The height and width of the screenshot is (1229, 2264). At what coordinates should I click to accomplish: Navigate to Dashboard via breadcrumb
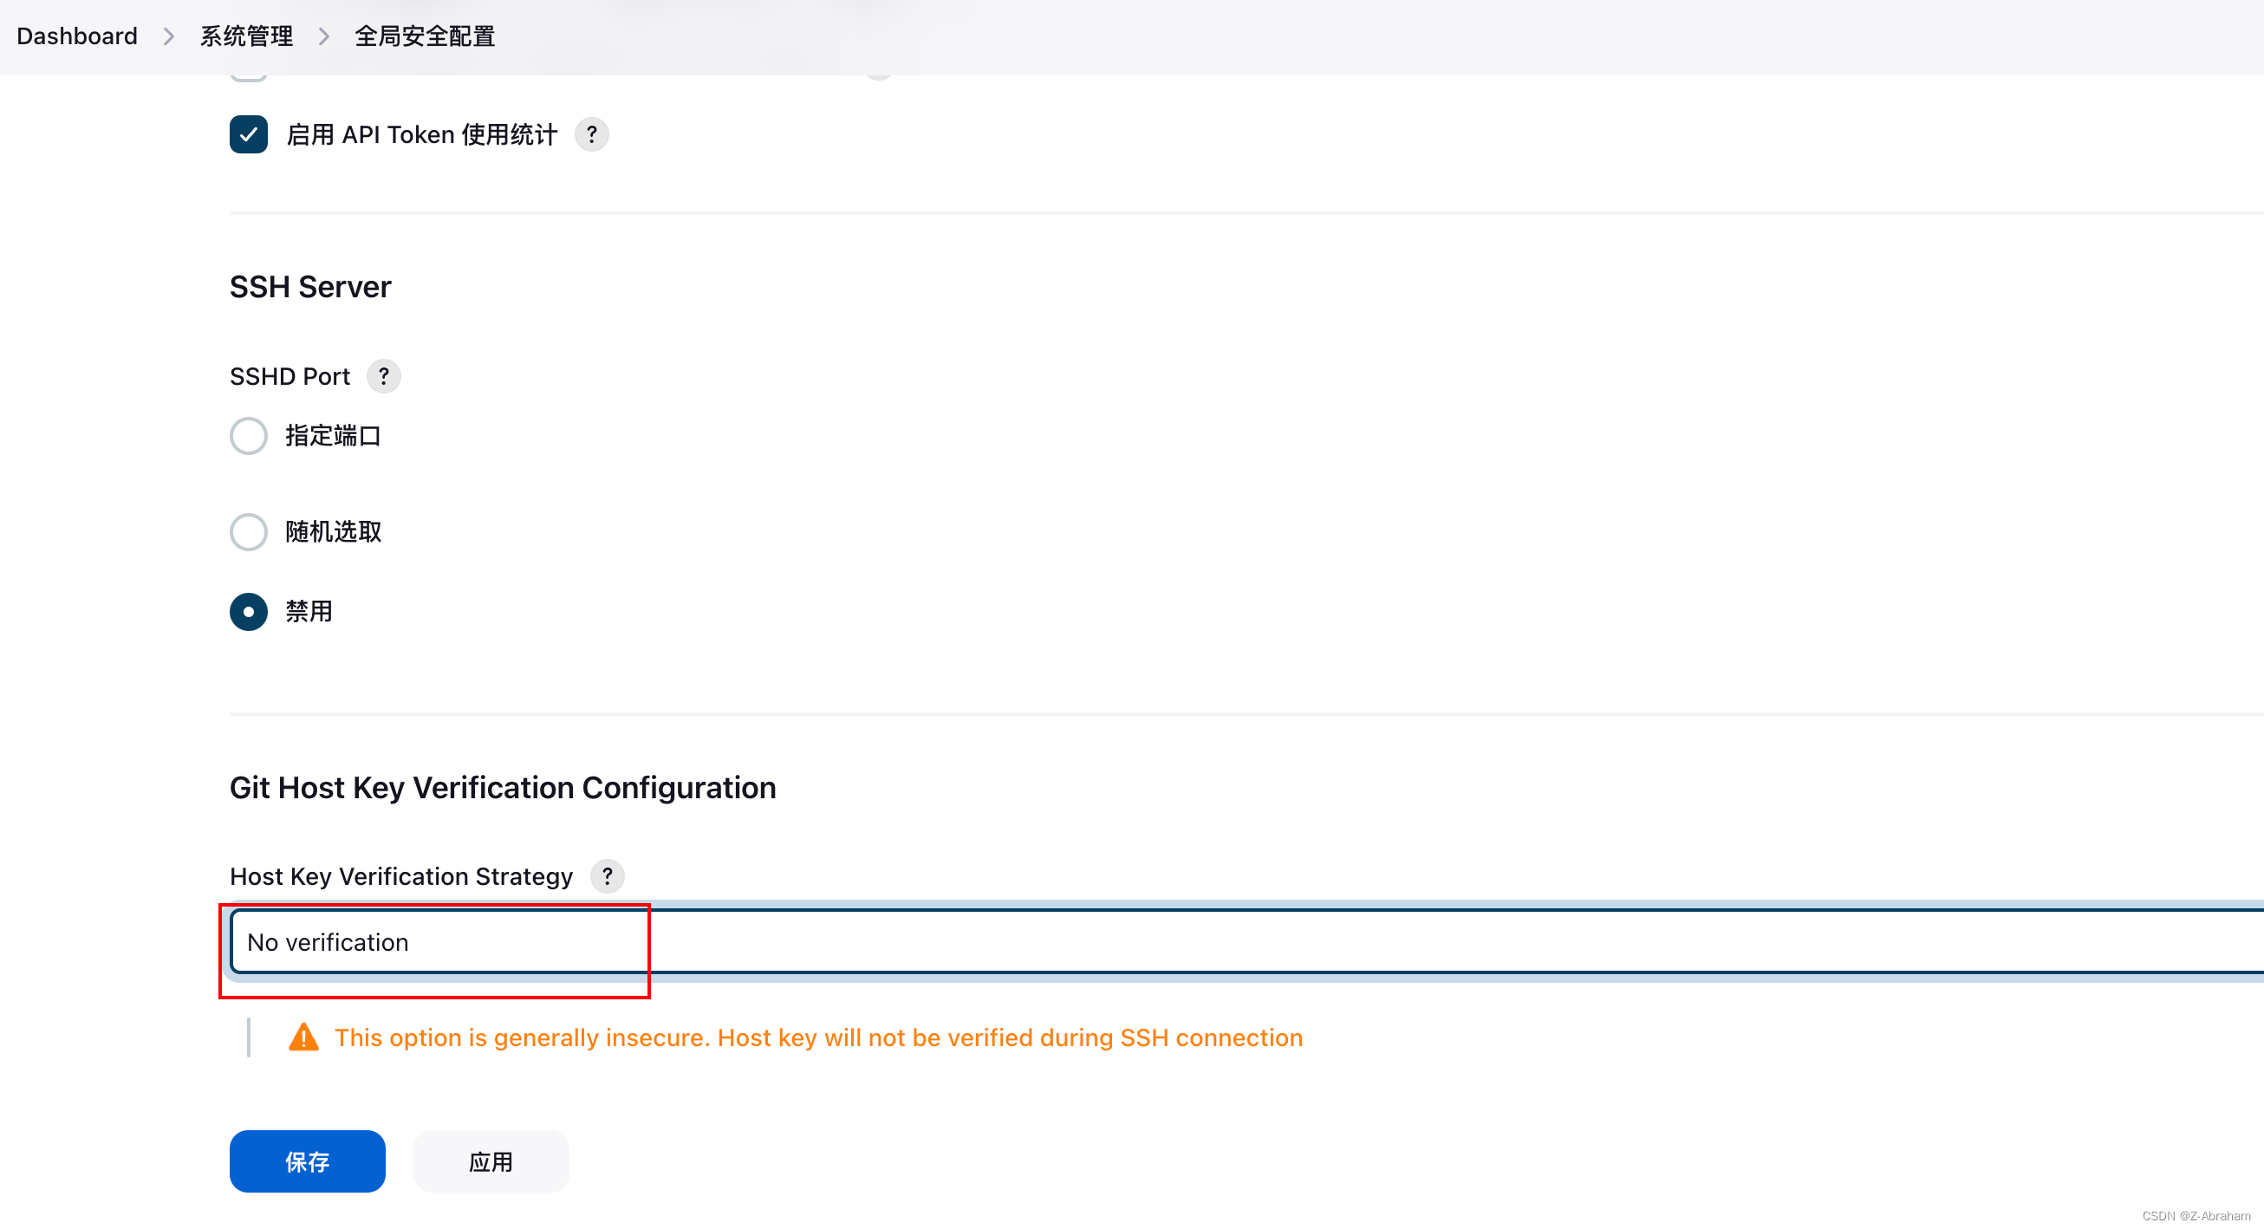click(75, 36)
